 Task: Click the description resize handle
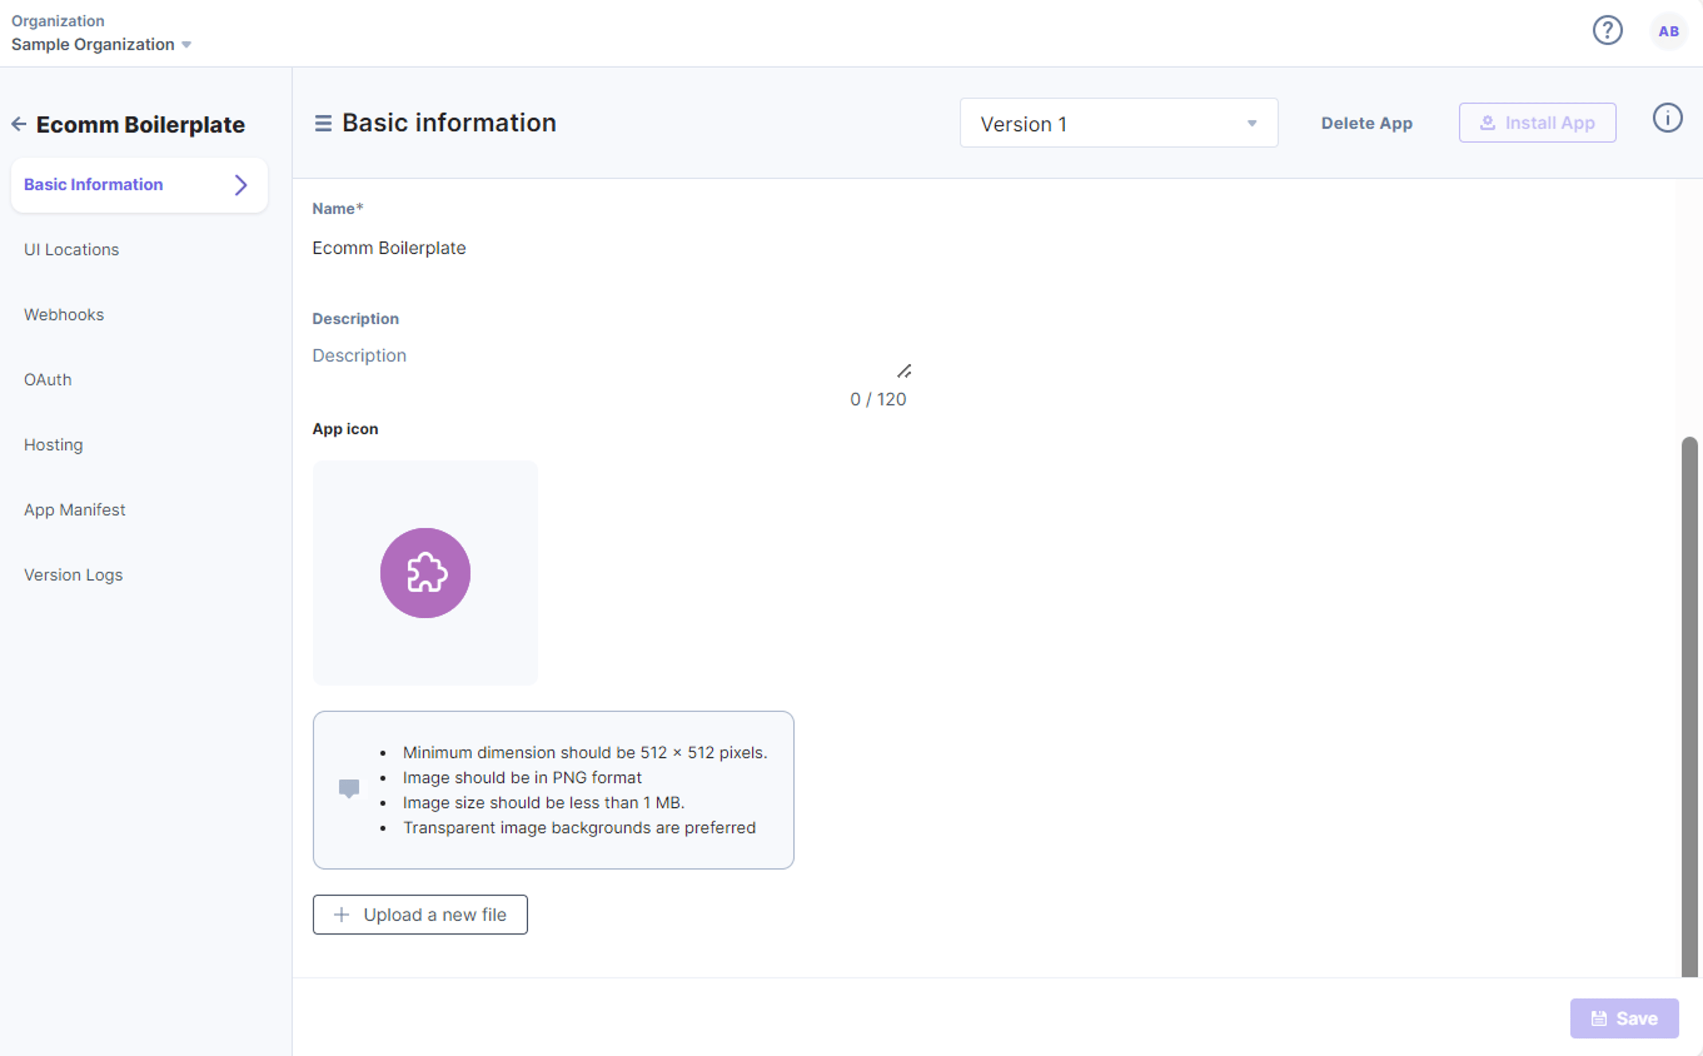click(904, 372)
